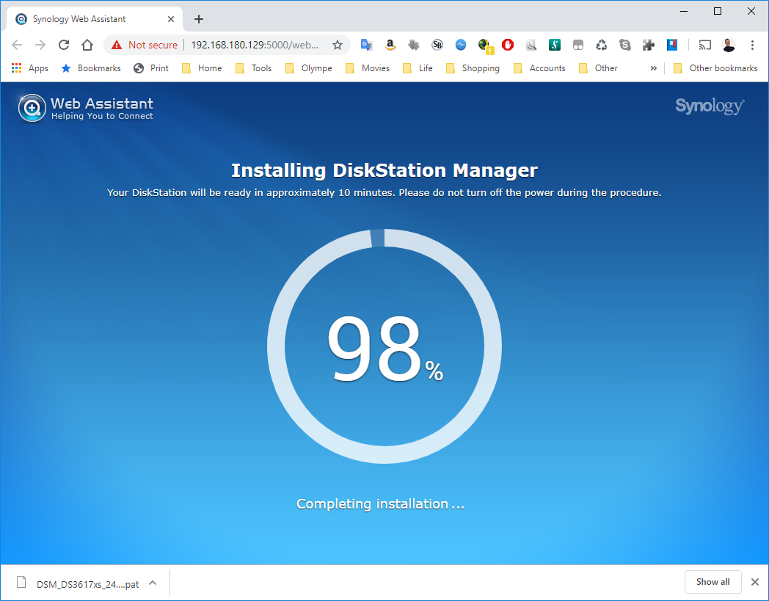Maximize the Chrome window
Viewport: 769px width, 601px height.
tap(718, 11)
